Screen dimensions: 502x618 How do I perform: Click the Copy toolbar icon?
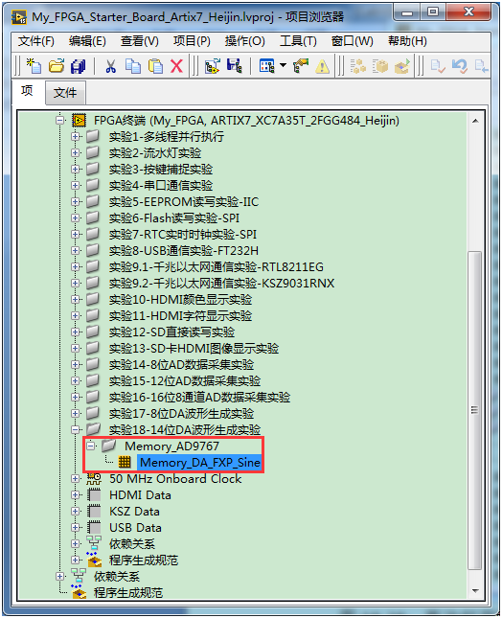[133, 66]
